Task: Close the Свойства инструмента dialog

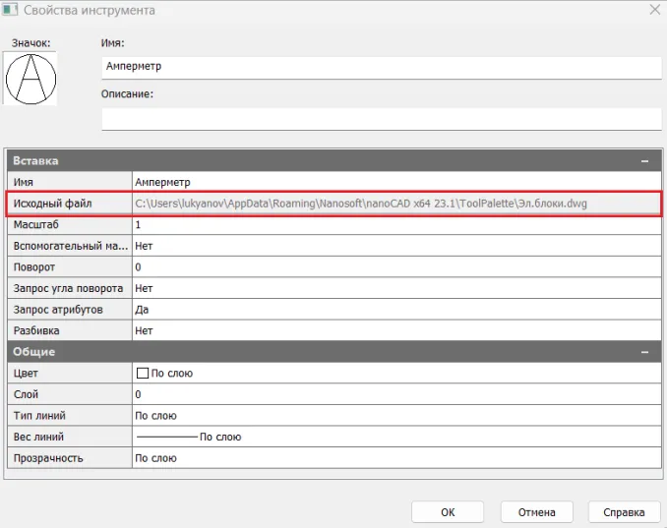Action: pos(653,10)
